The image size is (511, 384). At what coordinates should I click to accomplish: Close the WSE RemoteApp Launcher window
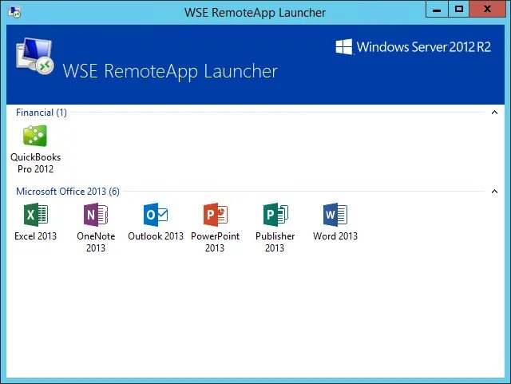click(488, 10)
